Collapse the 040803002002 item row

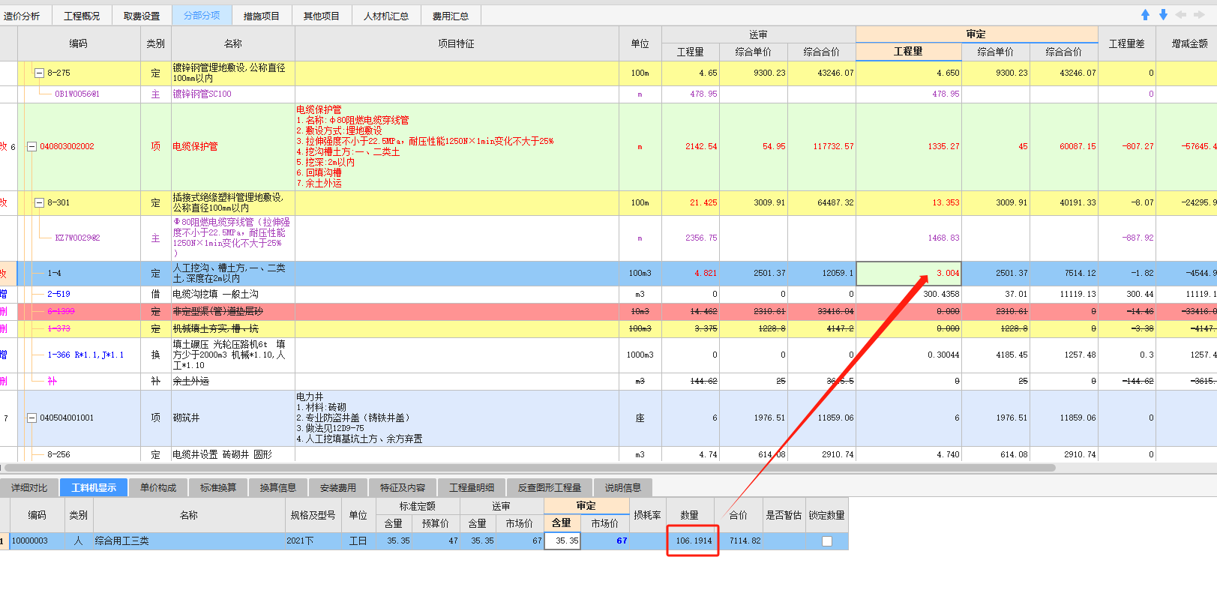(31, 147)
